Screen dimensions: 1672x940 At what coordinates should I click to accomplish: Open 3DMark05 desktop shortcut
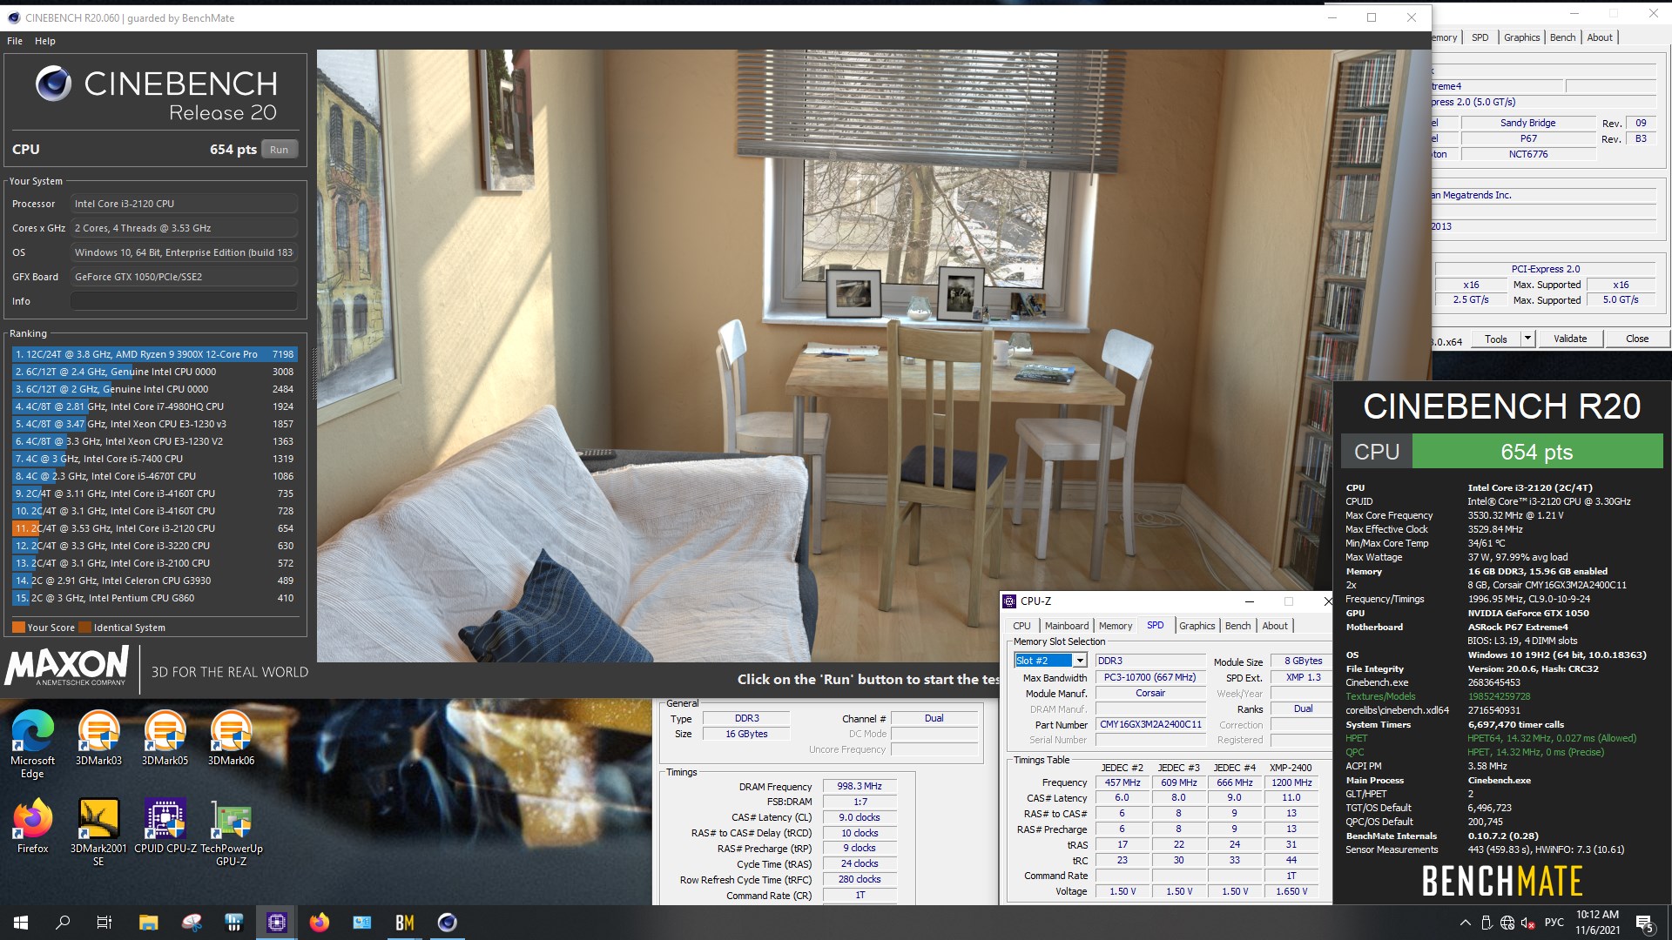165,738
